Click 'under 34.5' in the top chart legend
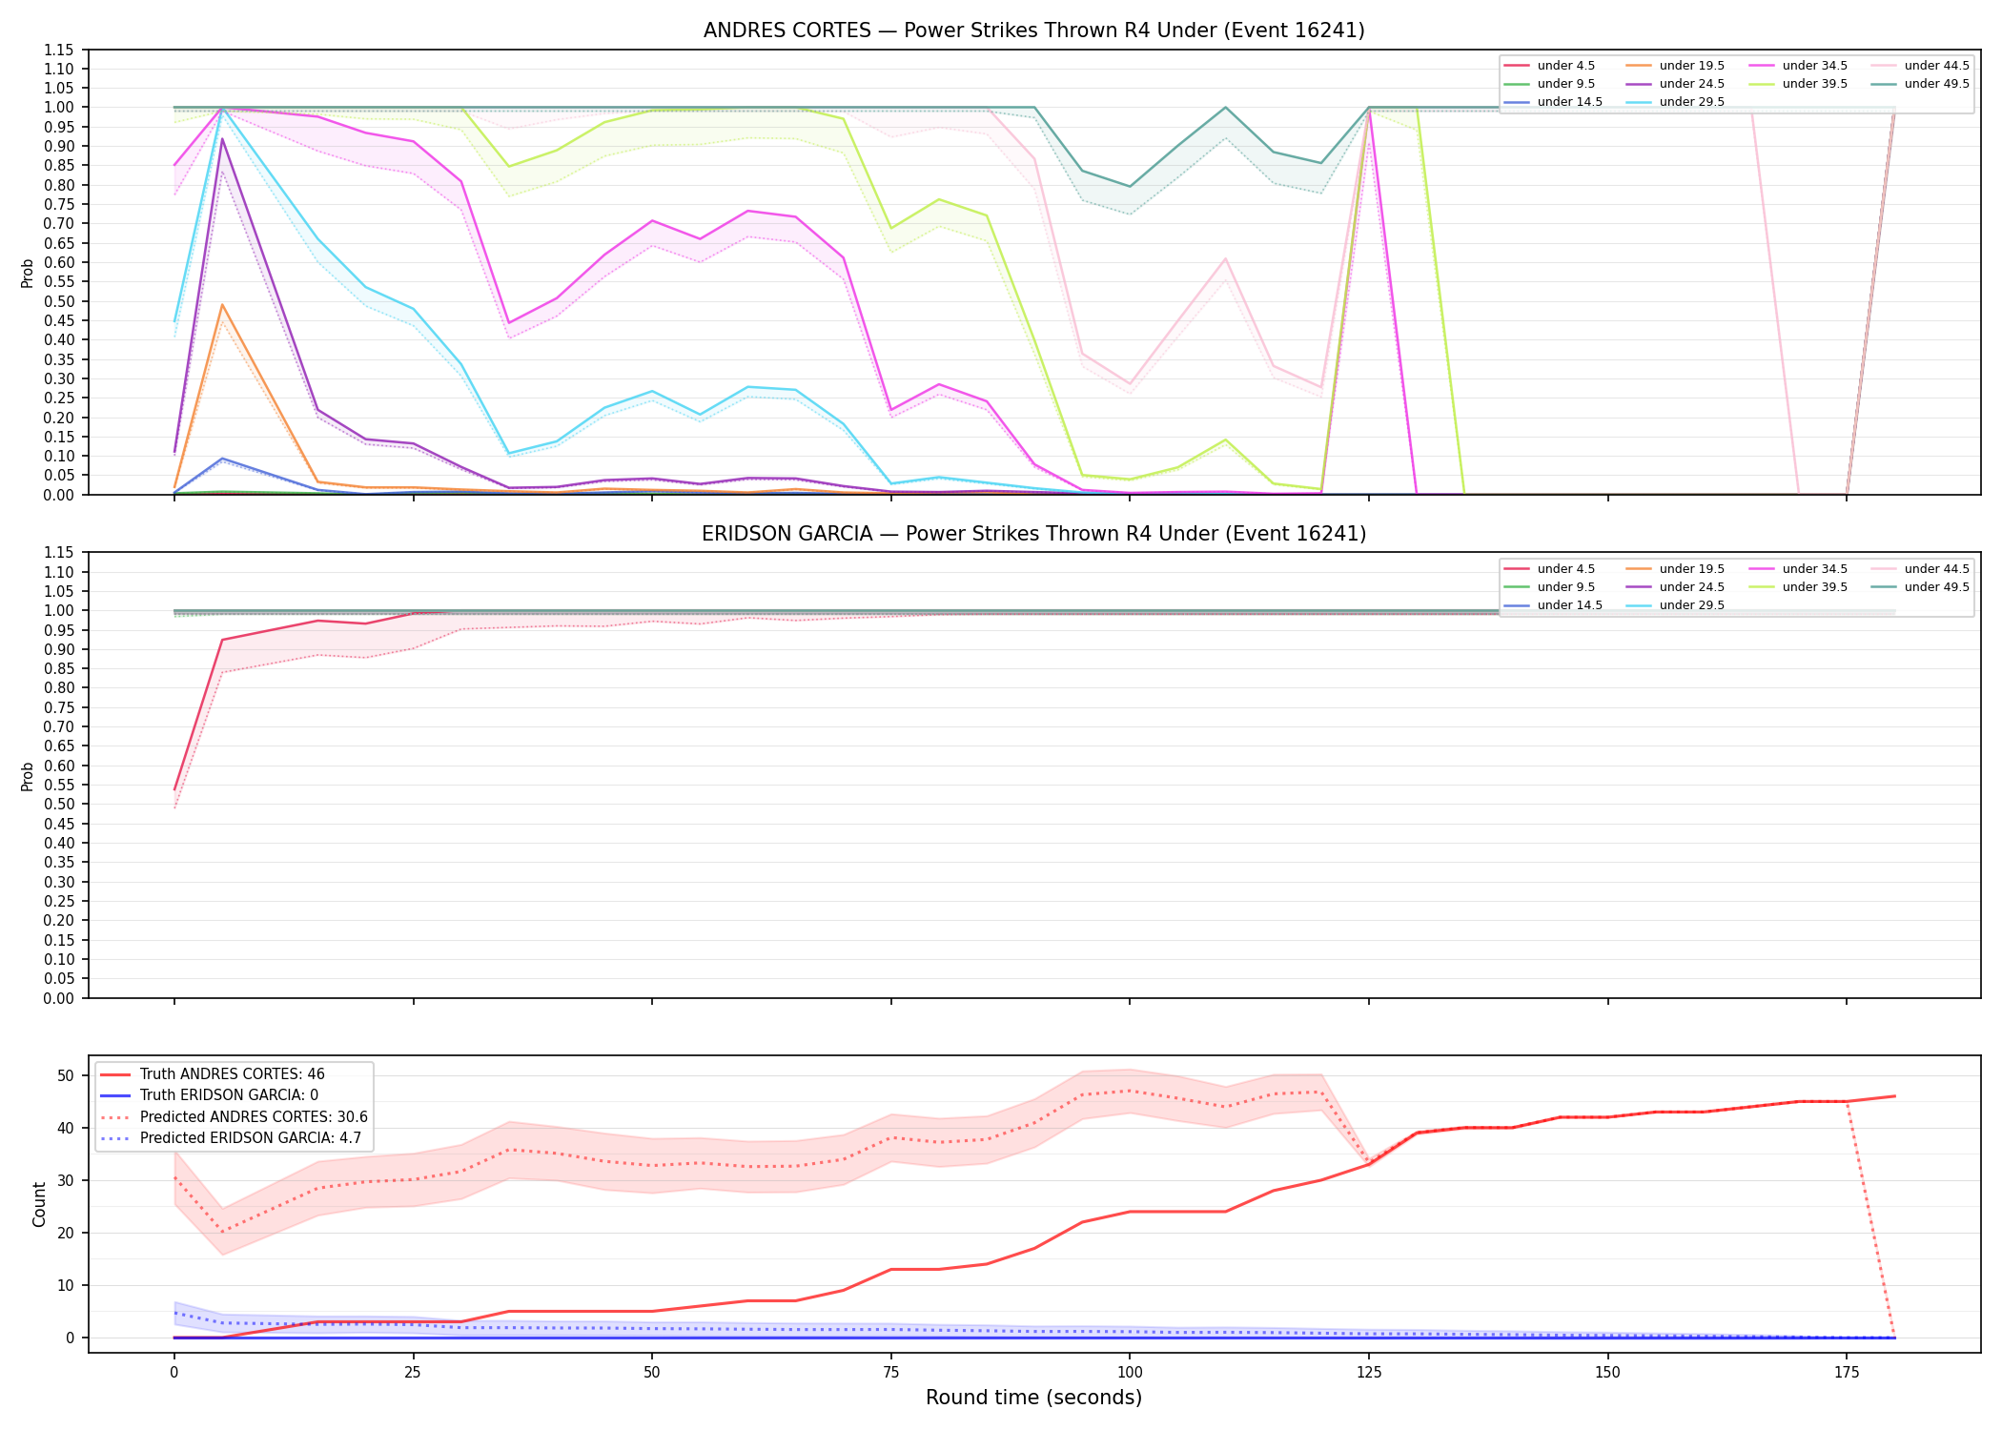This screenshot has width=2002, height=1430. [x=1814, y=66]
